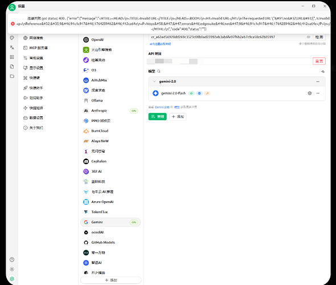
Task: Select the DeepSeek provider
Action: pos(110,90)
